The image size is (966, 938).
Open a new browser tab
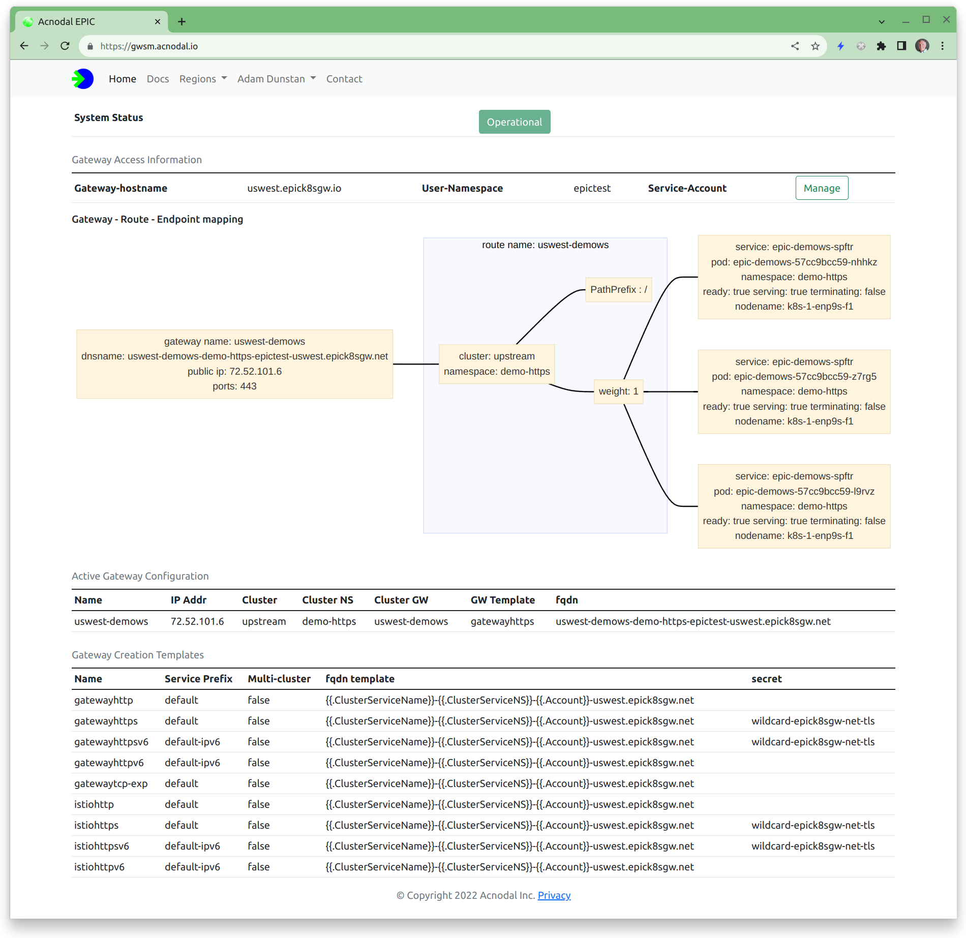point(182,21)
